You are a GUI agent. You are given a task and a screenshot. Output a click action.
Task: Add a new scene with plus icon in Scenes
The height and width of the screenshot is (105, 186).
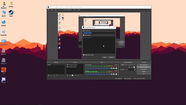(x=49, y=75)
